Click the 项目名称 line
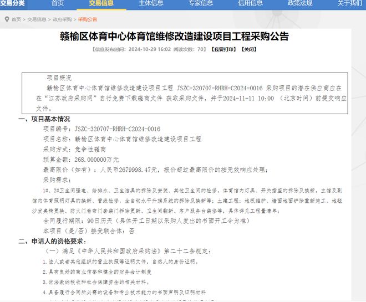The width and height of the screenshot is (366, 302). tap(122, 140)
